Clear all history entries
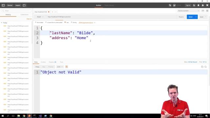The width and height of the screenshot is (210, 118). pyautogui.click(x=29, y=19)
